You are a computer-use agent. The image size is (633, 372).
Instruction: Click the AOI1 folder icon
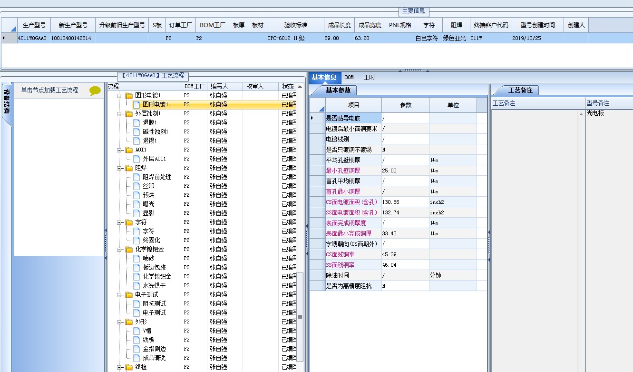129,150
